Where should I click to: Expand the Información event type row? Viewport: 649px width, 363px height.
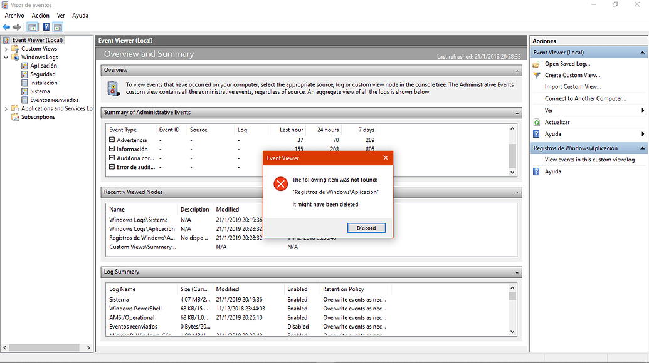(x=112, y=149)
